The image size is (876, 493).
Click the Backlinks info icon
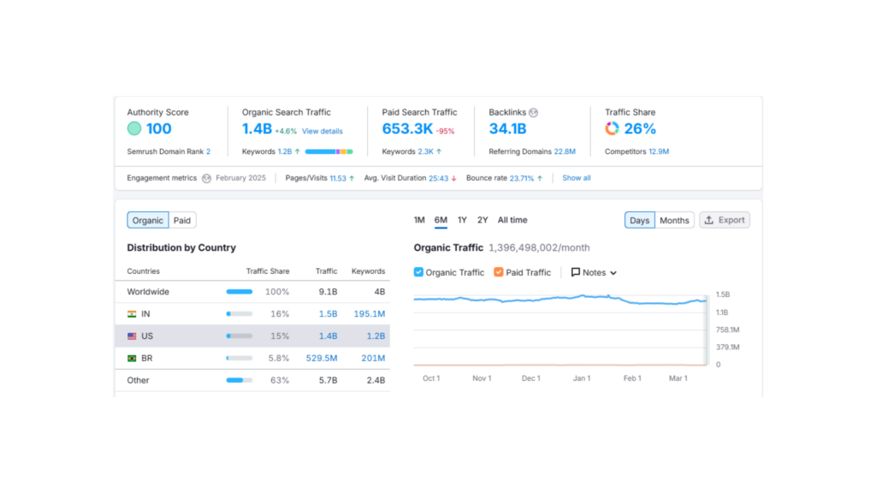[534, 112]
